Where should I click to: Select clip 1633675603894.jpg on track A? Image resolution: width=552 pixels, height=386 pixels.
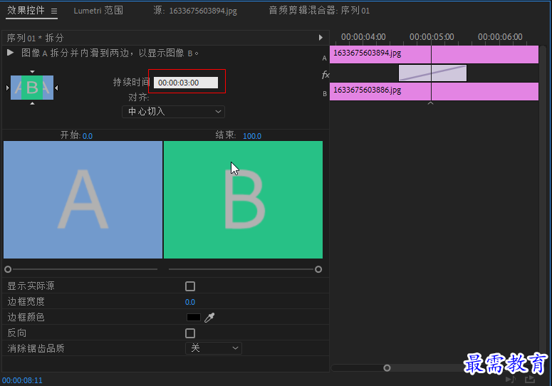click(434, 55)
